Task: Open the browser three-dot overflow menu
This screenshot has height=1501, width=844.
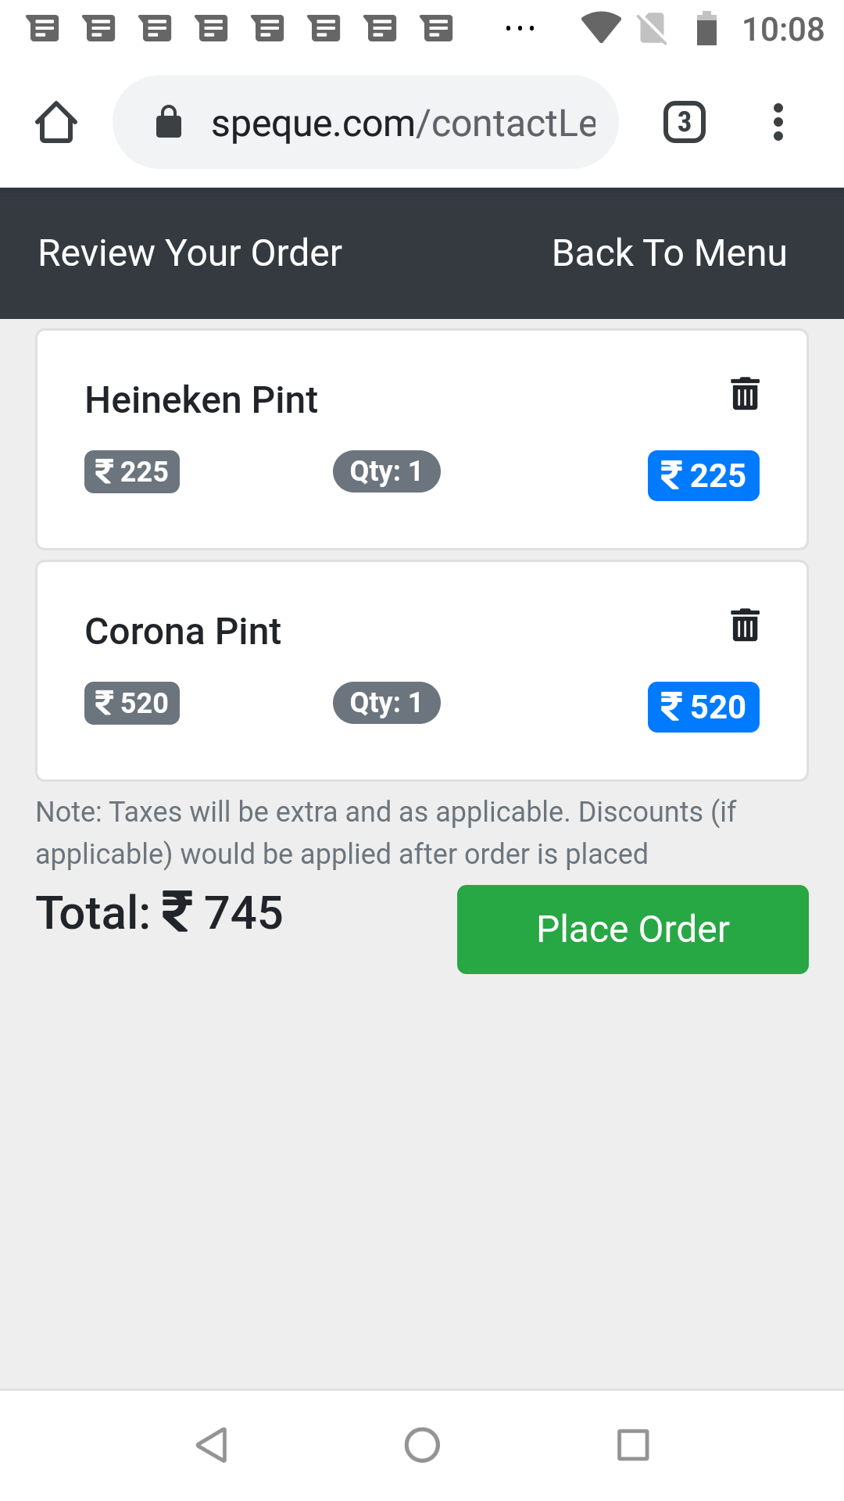Action: click(x=778, y=123)
